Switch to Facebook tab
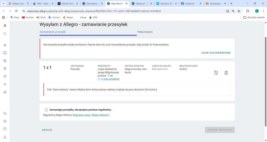 [191, 3]
